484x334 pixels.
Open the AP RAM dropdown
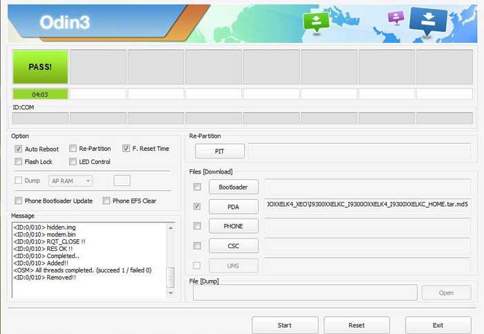[71, 181]
